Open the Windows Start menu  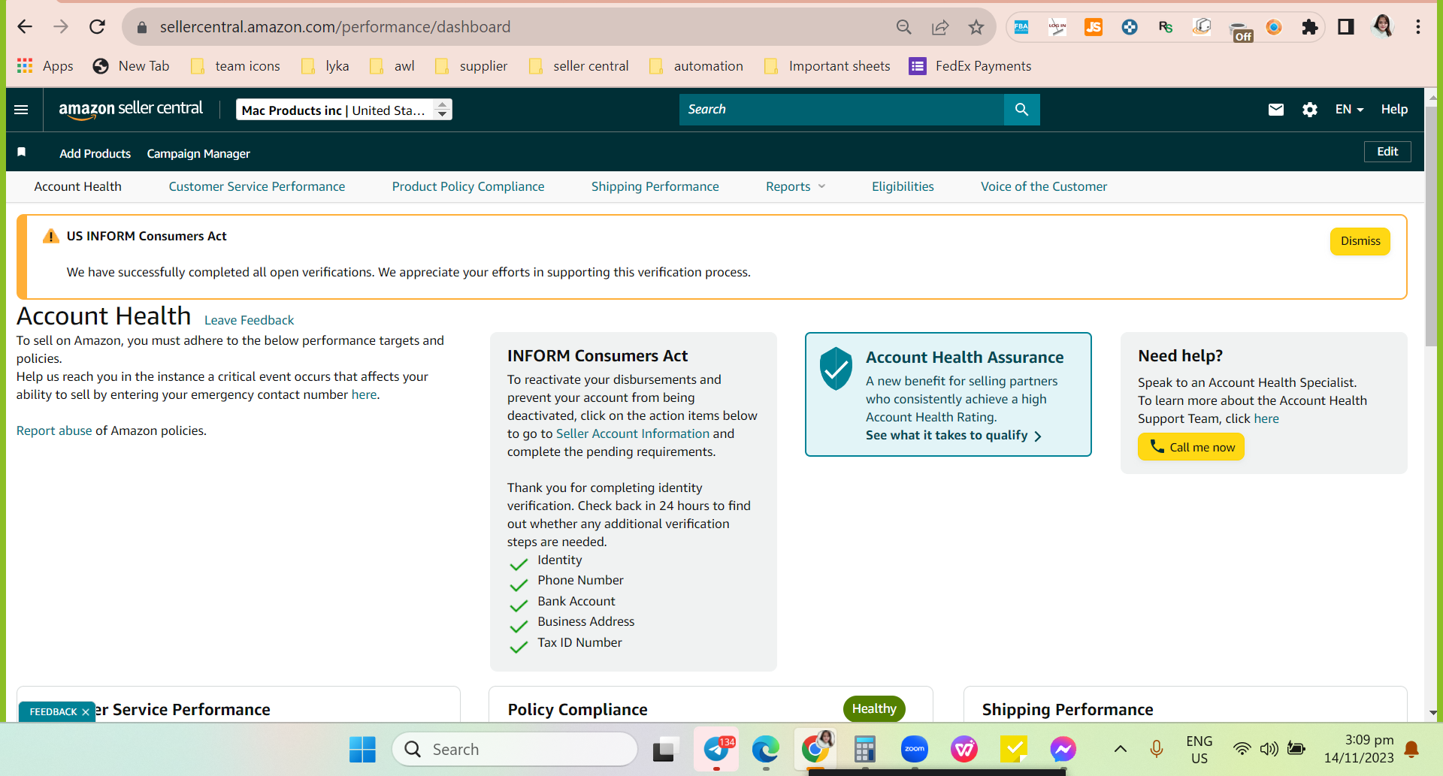(x=362, y=749)
